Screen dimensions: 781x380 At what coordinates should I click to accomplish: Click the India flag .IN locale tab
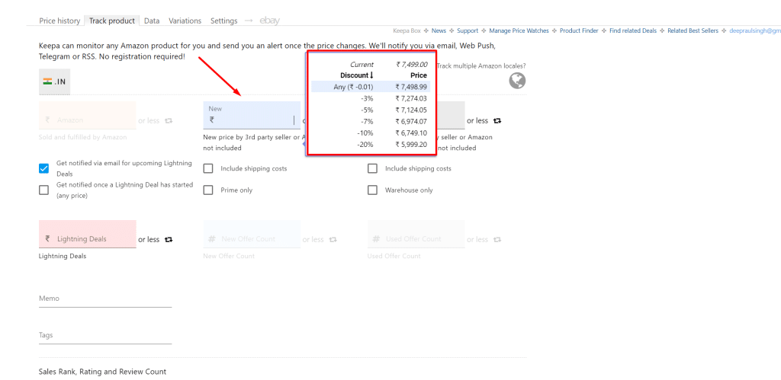click(x=54, y=81)
